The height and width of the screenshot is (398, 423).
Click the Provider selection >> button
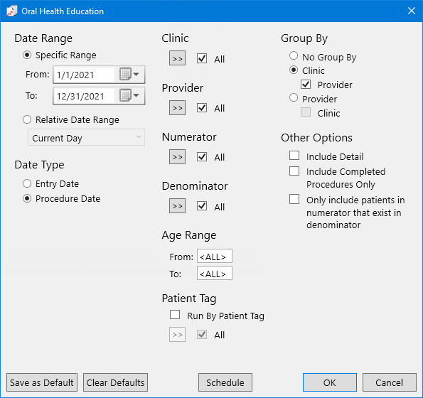click(x=177, y=107)
